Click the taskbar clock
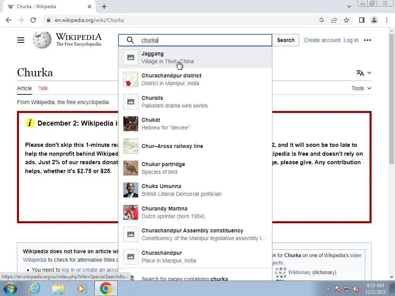The height and width of the screenshot is (296, 395). [375, 289]
